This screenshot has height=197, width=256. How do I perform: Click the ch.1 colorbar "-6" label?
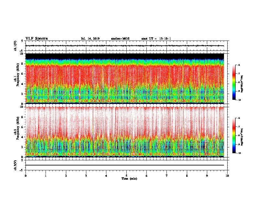click(238, 65)
